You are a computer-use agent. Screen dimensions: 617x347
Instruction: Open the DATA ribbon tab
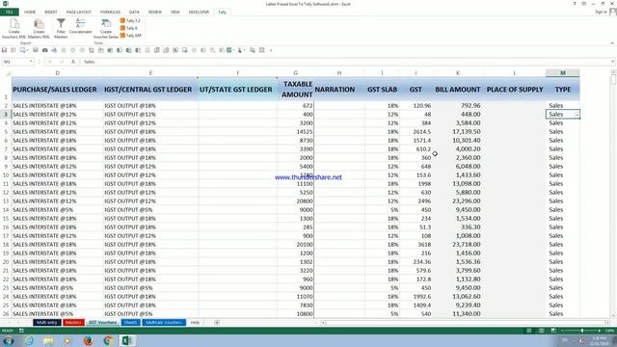pos(134,13)
